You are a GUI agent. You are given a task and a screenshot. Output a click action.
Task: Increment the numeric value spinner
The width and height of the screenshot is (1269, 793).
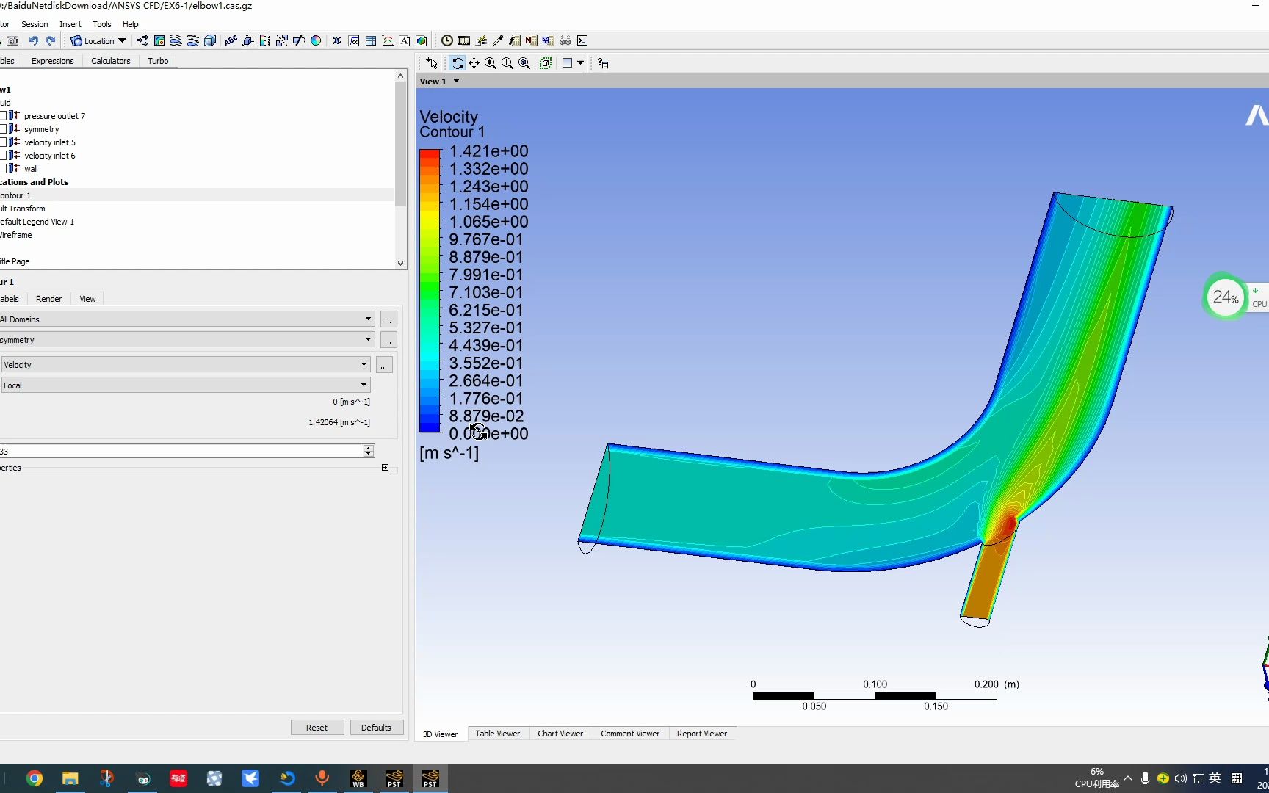(368, 447)
